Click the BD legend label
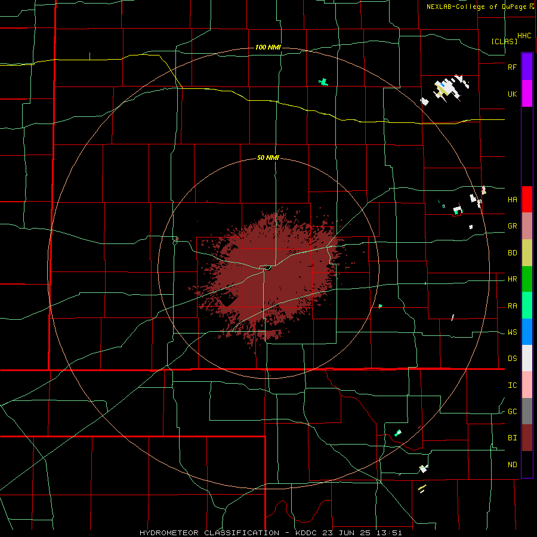 coord(512,253)
